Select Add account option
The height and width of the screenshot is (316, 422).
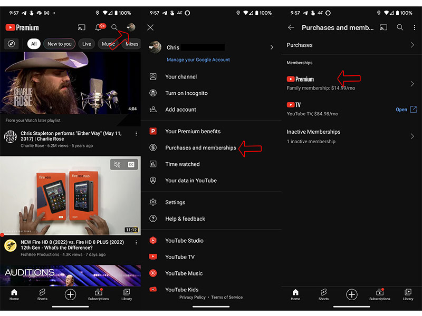211,110
